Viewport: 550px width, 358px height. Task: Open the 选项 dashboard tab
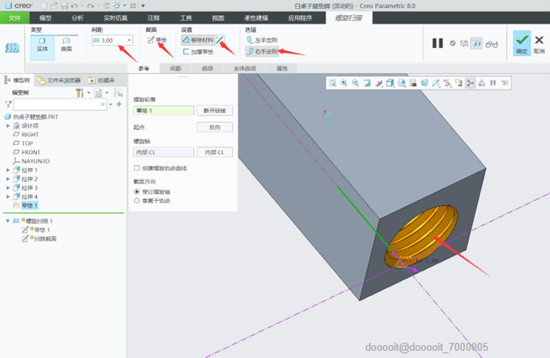(x=208, y=68)
